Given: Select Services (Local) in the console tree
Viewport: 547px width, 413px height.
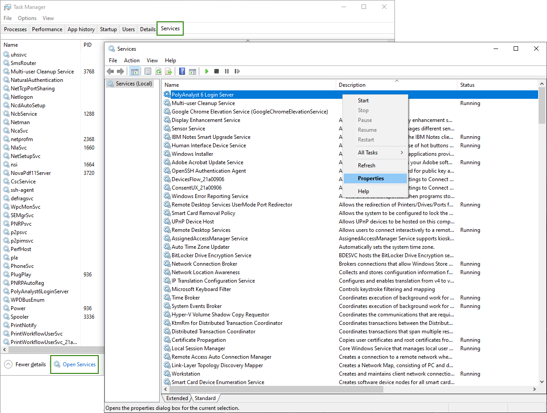Looking at the screenshot, I should tap(134, 84).
